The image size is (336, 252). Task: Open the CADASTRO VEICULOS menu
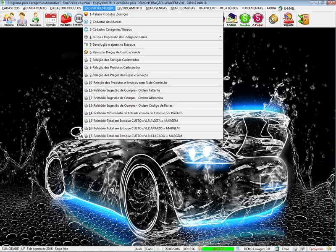coord(66,8)
